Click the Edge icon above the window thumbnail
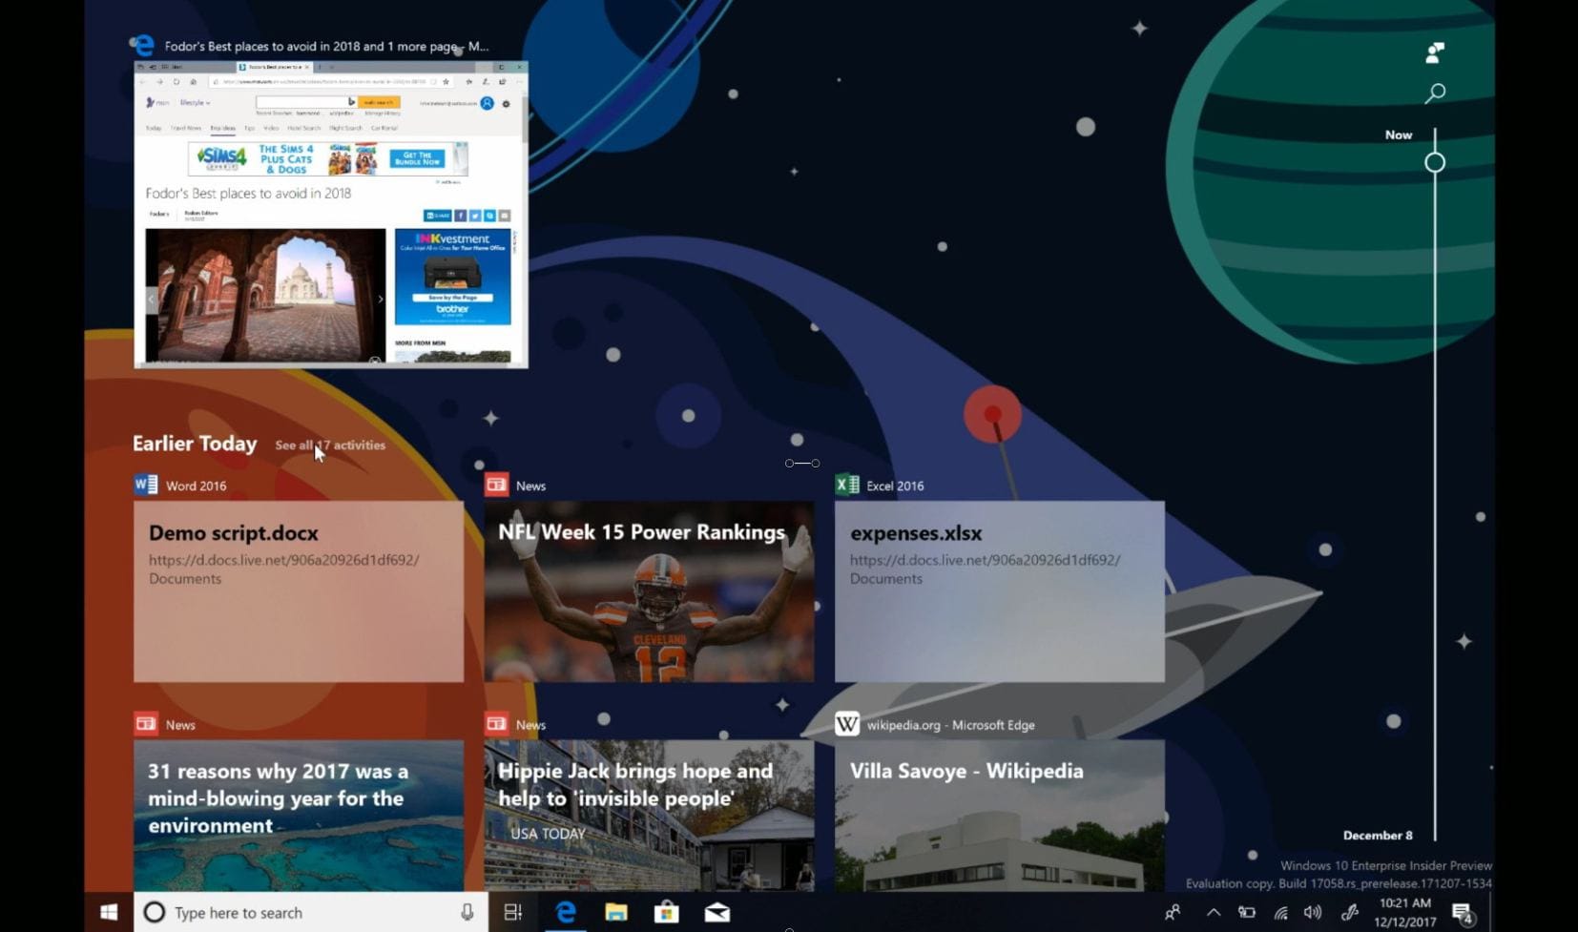This screenshot has width=1578, height=932. (x=144, y=46)
